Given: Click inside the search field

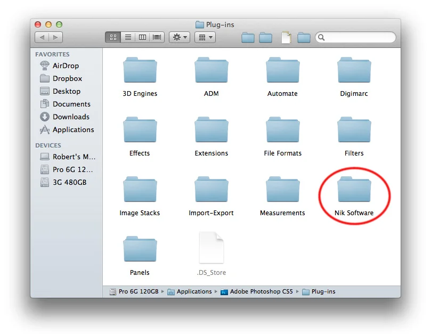Looking at the screenshot, I should (354, 37).
